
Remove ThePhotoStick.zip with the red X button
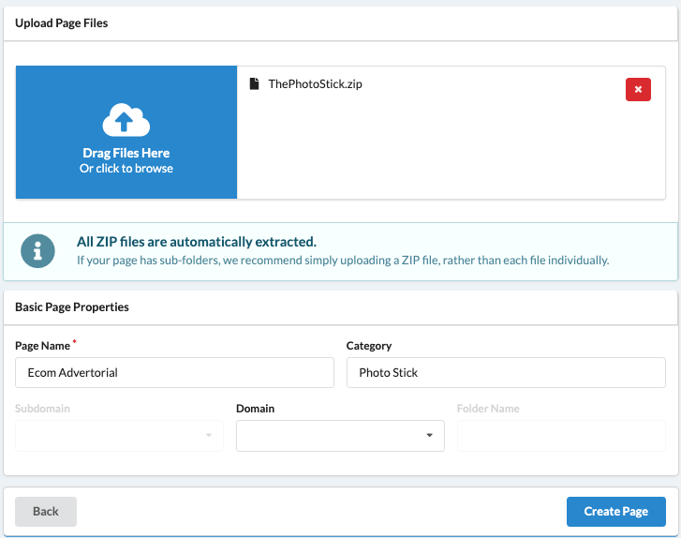[x=638, y=90]
